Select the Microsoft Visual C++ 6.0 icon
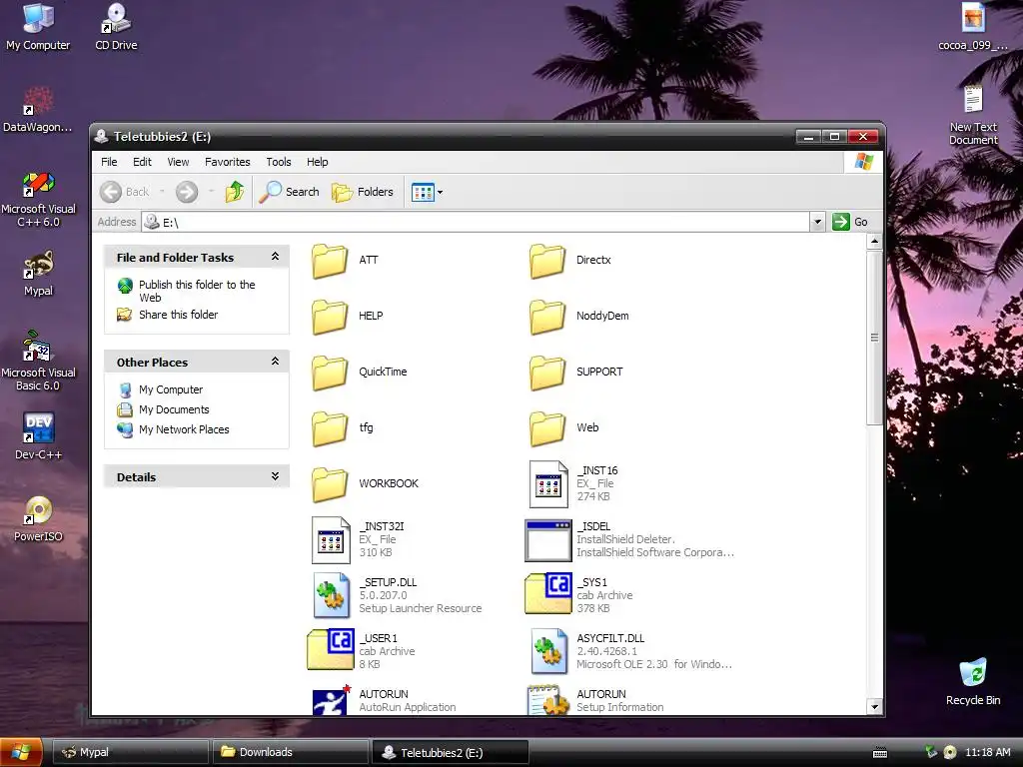The height and width of the screenshot is (767, 1023). pyautogui.click(x=38, y=199)
